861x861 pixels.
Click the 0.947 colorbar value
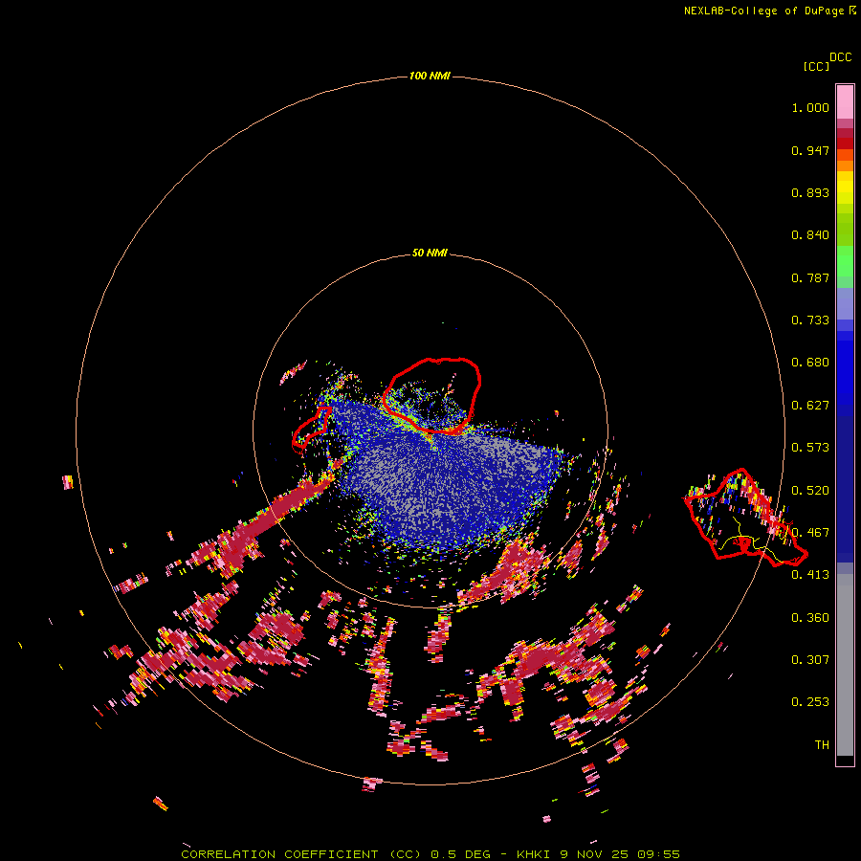(810, 150)
